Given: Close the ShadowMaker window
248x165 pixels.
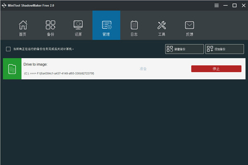Looking at the screenshot, I should pyautogui.click(x=243, y=5).
